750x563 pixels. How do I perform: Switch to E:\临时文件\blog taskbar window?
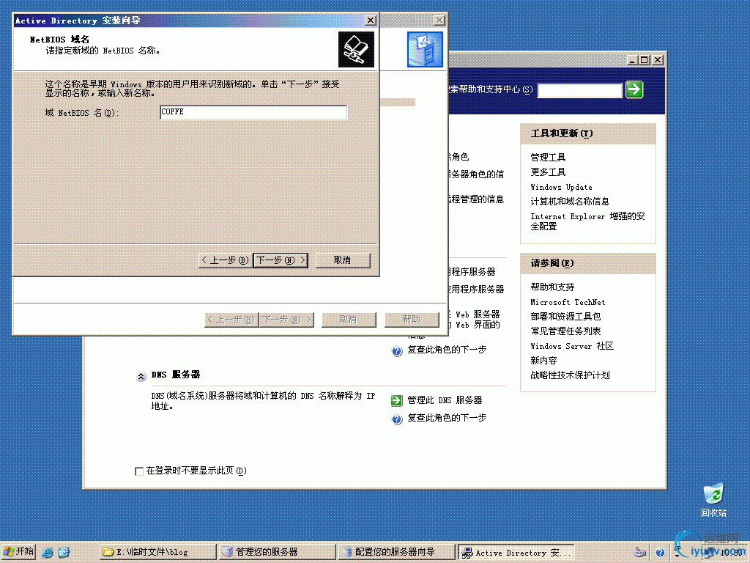(x=158, y=552)
